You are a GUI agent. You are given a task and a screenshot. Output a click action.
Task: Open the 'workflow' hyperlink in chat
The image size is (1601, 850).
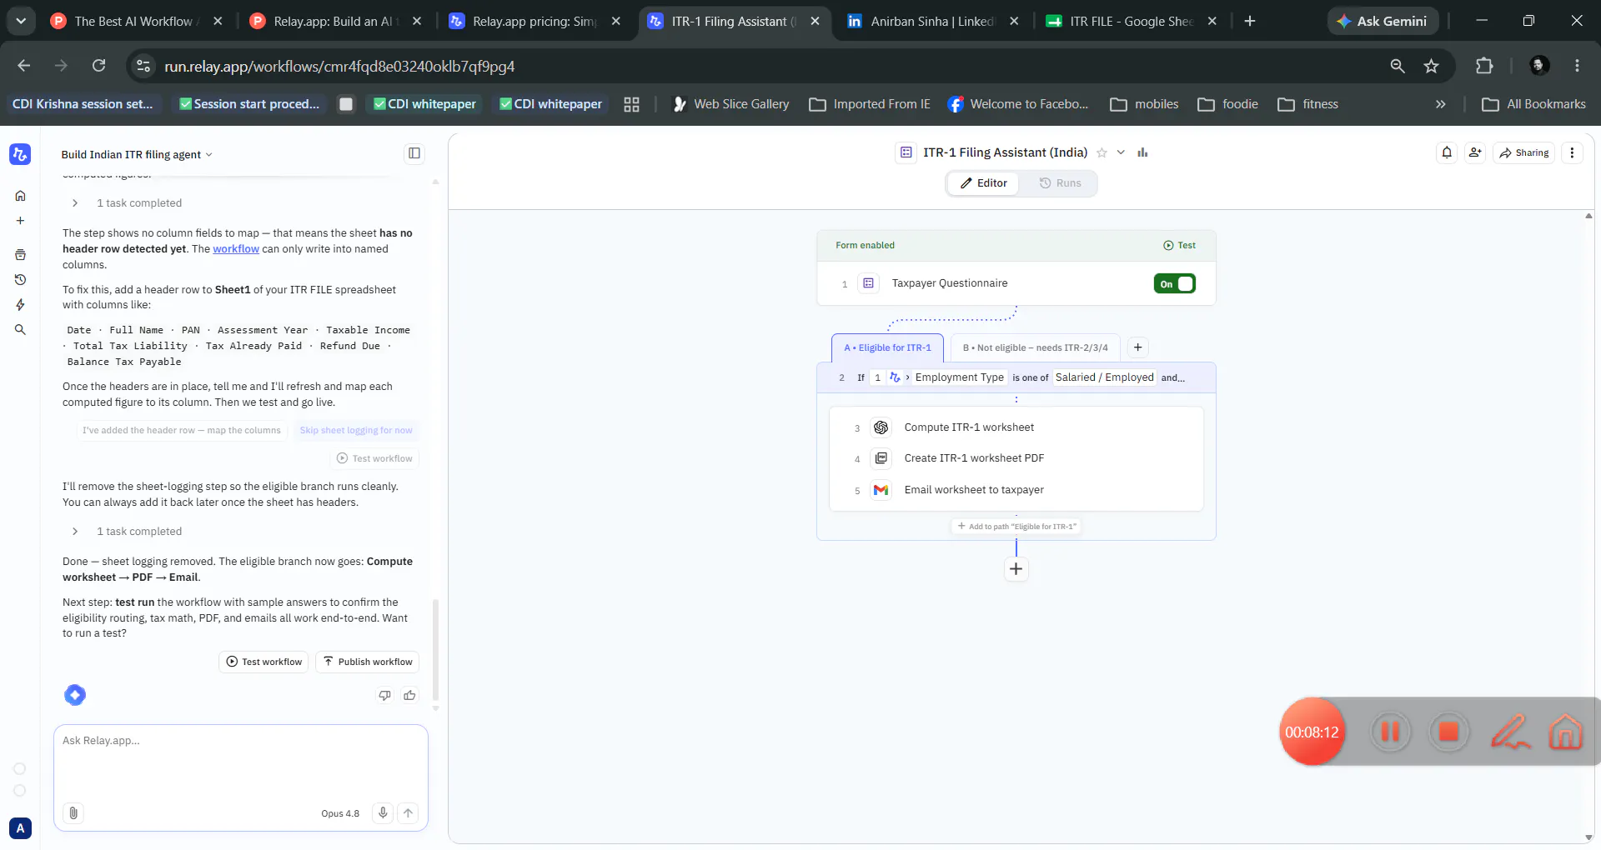pyautogui.click(x=236, y=249)
